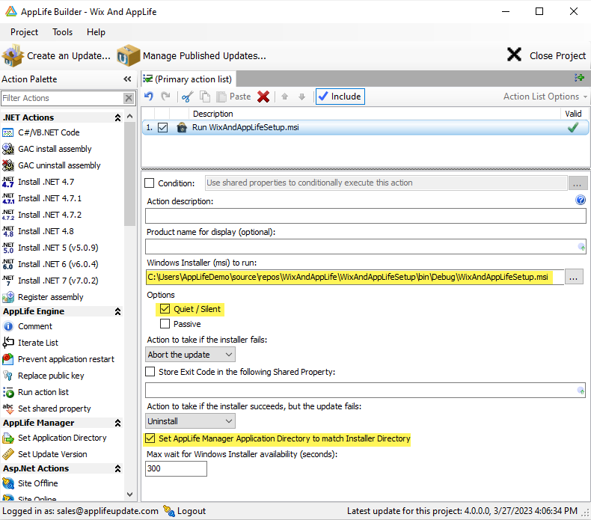Click the move action down arrow

pyautogui.click(x=301, y=97)
